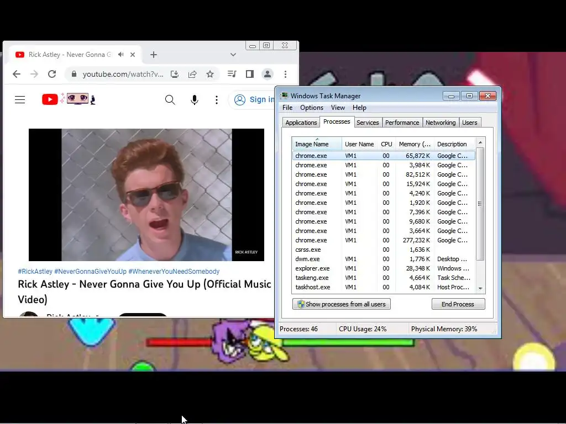
Task: Open Task Manager Options menu
Action: pos(312,108)
